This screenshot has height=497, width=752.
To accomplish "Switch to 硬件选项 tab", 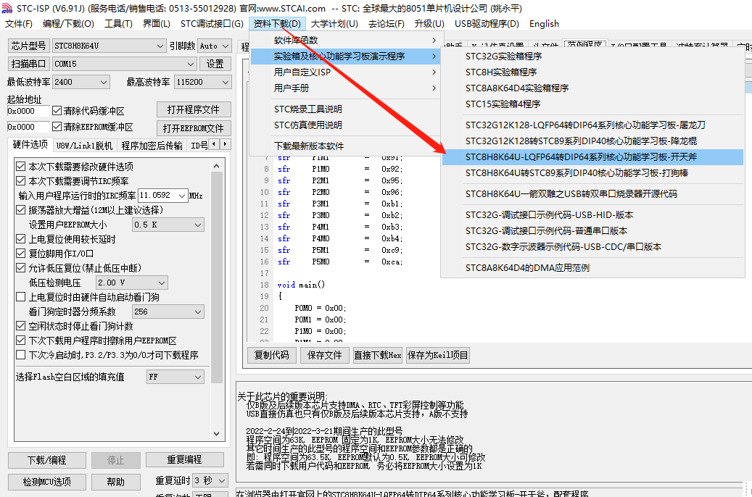I will (x=30, y=145).
